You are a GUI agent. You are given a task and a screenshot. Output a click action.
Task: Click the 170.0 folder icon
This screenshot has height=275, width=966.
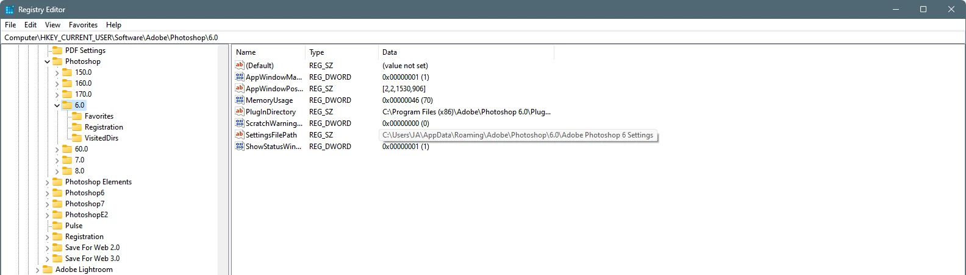coord(67,94)
